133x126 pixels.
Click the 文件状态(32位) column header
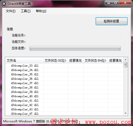[x=56, y=60]
